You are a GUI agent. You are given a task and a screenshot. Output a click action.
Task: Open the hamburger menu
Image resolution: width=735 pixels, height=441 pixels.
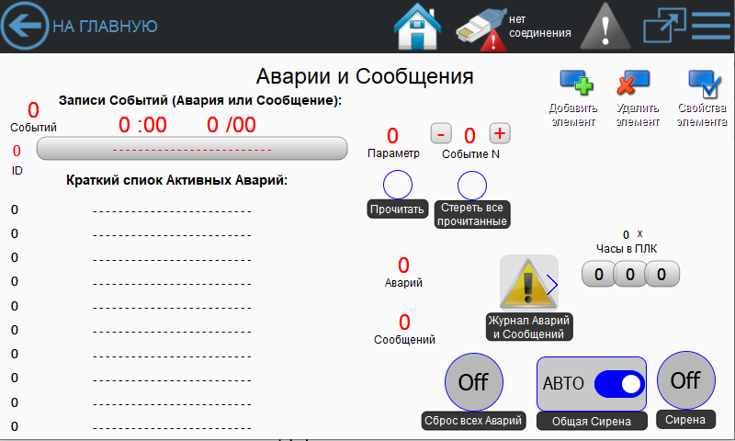tap(710, 26)
